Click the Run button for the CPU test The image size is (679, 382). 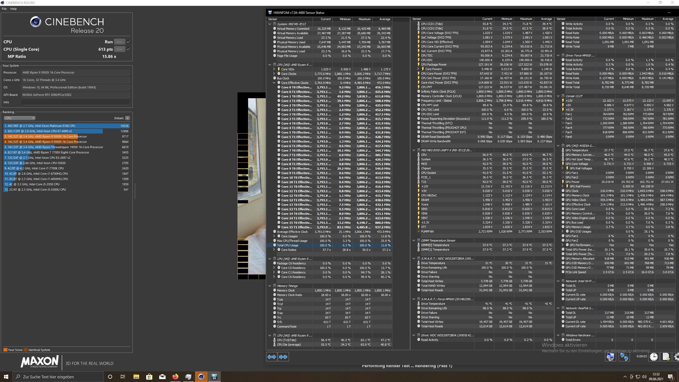(120, 42)
